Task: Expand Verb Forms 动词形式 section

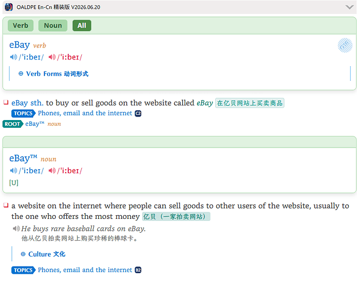Action: pyautogui.click(x=53, y=74)
